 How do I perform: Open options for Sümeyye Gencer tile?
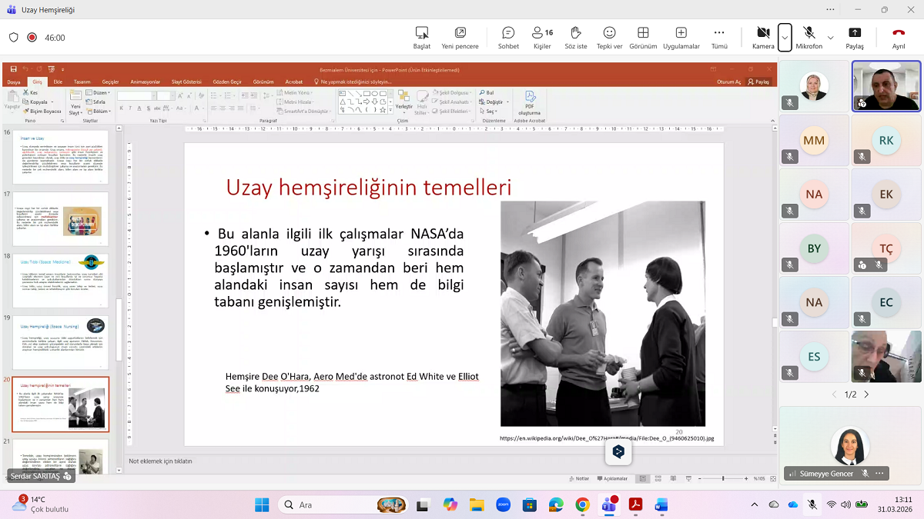tap(880, 474)
